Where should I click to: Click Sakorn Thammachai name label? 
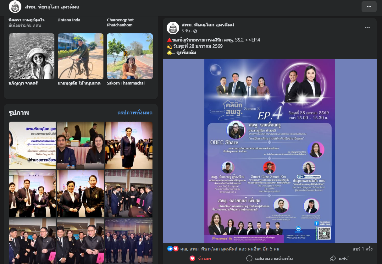point(126,83)
